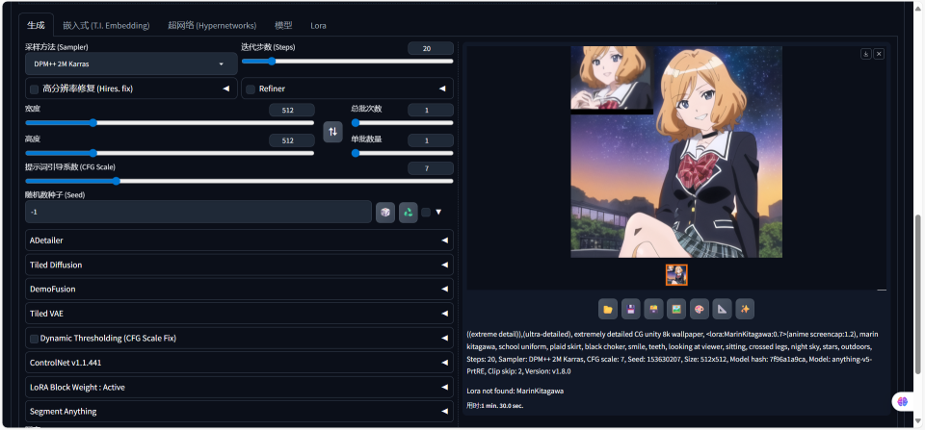Screen dimensions: 925x430
Task: Send image to img2img picture icon
Action: coord(676,309)
